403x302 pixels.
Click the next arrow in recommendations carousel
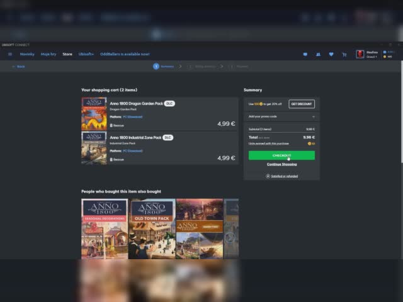click(x=229, y=238)
